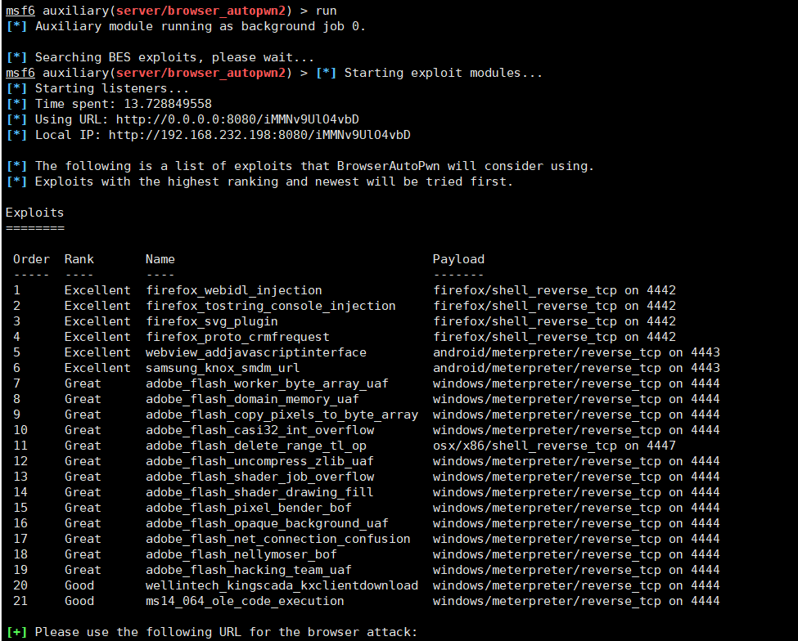Click 'Great' rank in adobe_flash_worker_byte_array_uaf row
The image size is (798, 641).
coord(83,383)
